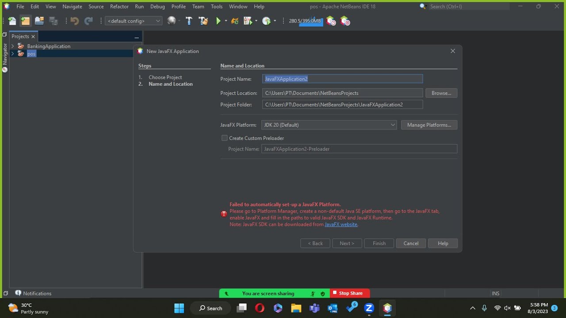Open the Profile Project dropdown arrow
566x318 pixels.
pyautogui.click(x=275, y=21)
